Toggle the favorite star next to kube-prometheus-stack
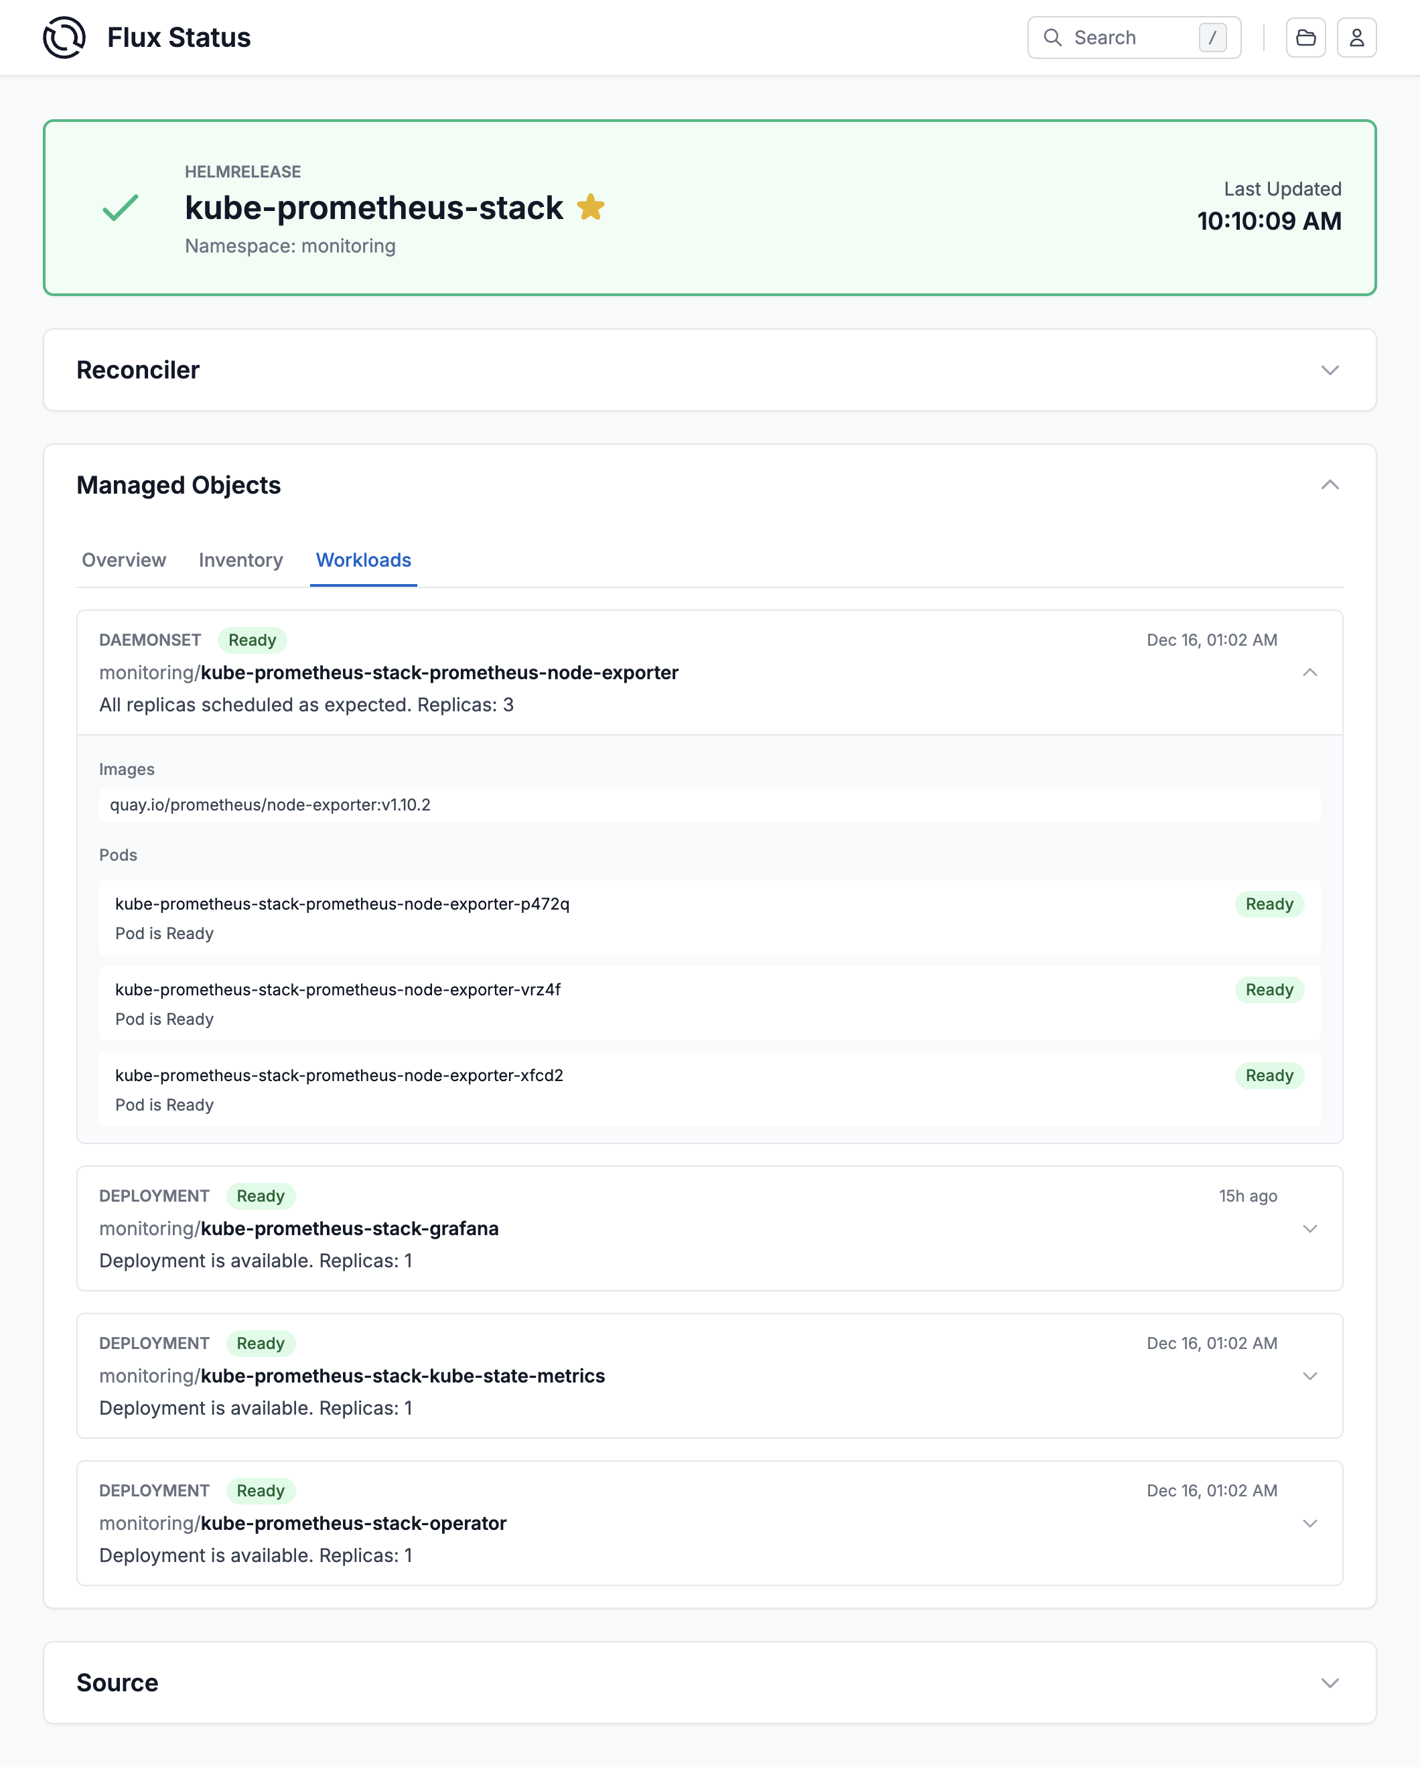 click(591, 208)
